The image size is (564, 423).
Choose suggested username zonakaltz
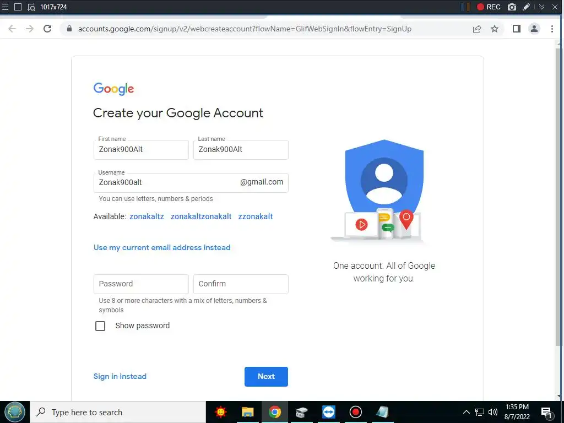[x=147, y=216]
